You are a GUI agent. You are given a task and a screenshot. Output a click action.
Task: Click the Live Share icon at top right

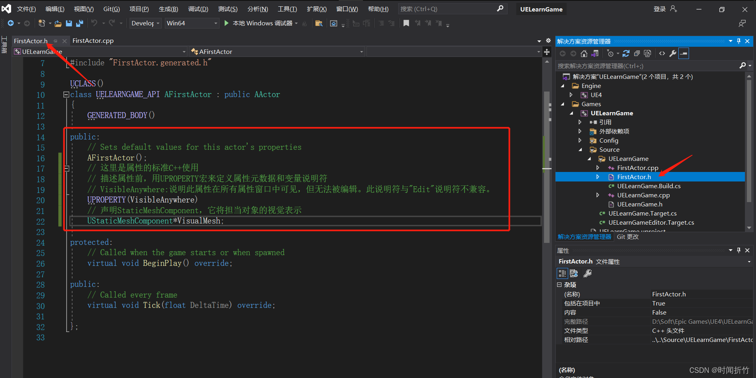click(742, 23)
